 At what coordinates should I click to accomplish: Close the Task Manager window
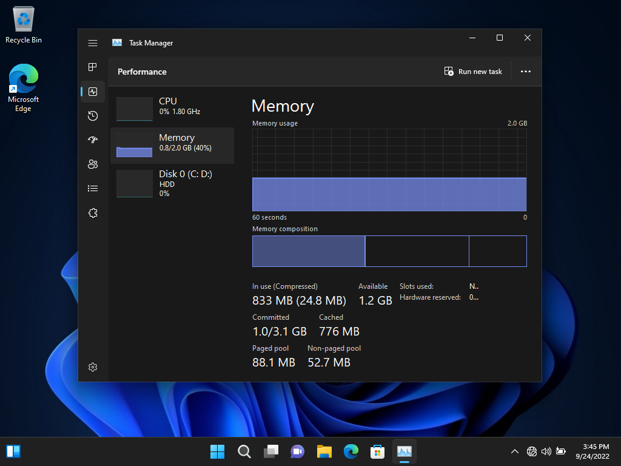click(528, 38)
